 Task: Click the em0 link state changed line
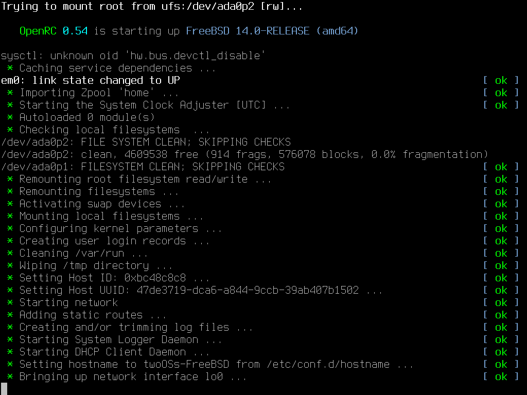click(x=91, y=80)
